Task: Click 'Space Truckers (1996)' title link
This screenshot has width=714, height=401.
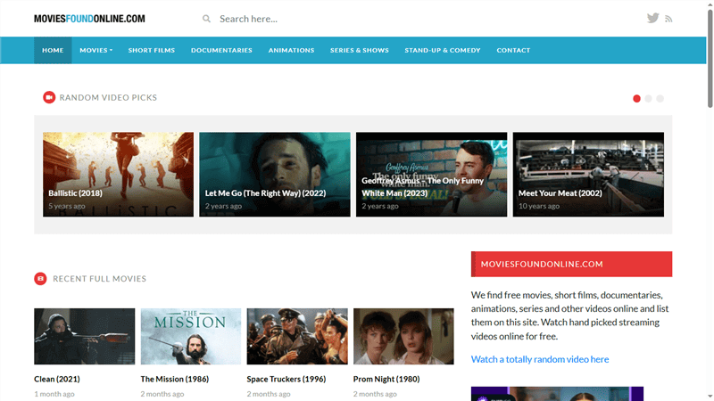Action: pos(286,379)
